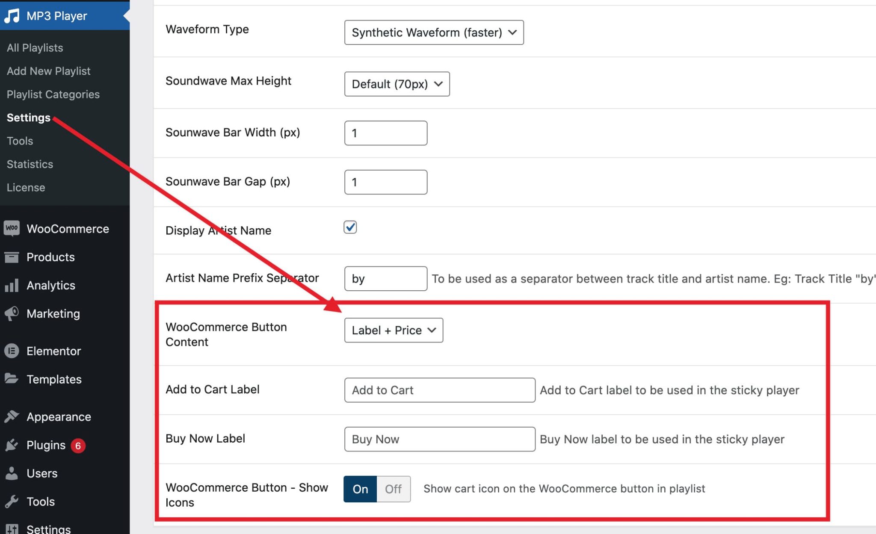
Task: Go to Users admin menu
Action: (x=65, y=473)
